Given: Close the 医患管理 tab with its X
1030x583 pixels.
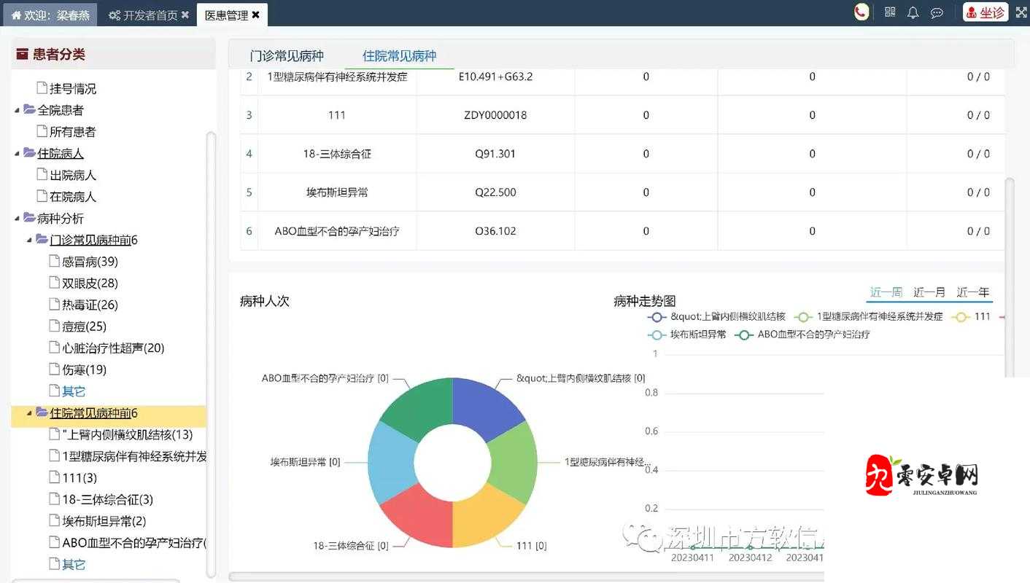Looking at the screenshot, I should click(256, 15).
